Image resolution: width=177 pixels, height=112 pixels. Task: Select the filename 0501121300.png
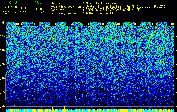pos(14,7)
